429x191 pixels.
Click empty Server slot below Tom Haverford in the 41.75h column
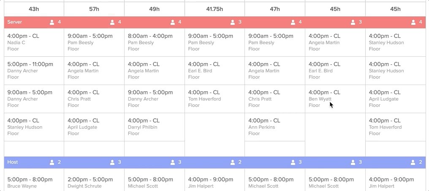click(x=214, y=135)
